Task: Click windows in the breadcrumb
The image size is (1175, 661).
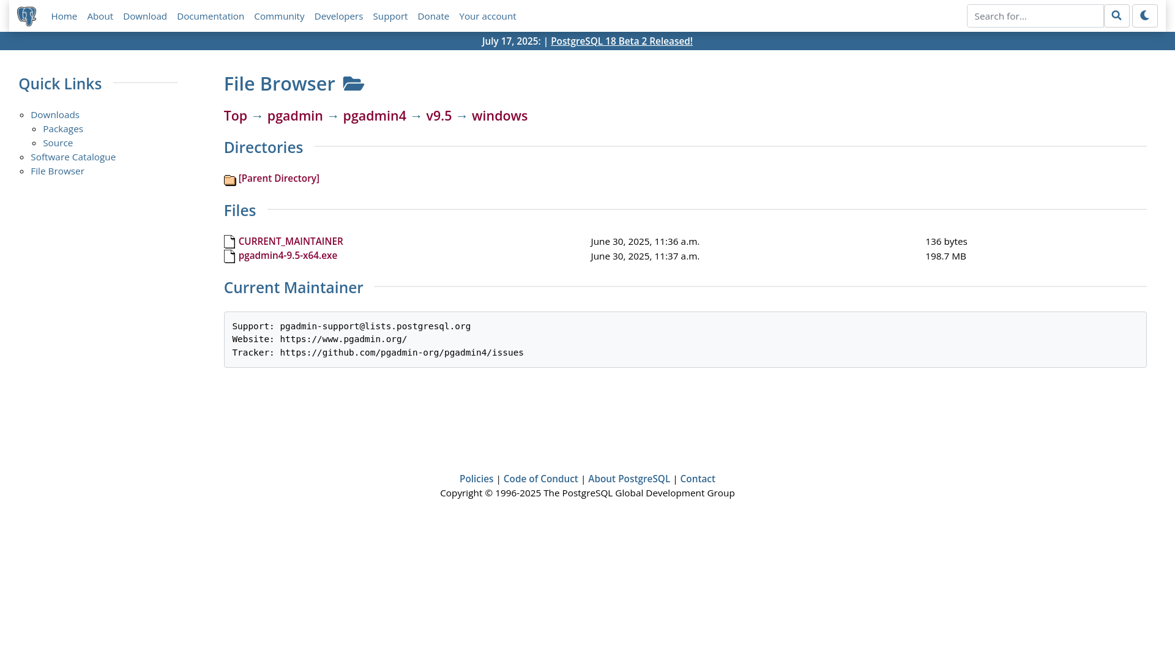Action: 499,116
